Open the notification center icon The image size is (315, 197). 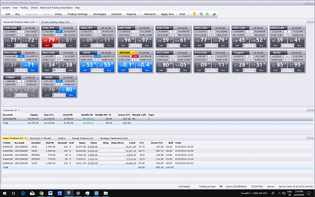point(309,193)
